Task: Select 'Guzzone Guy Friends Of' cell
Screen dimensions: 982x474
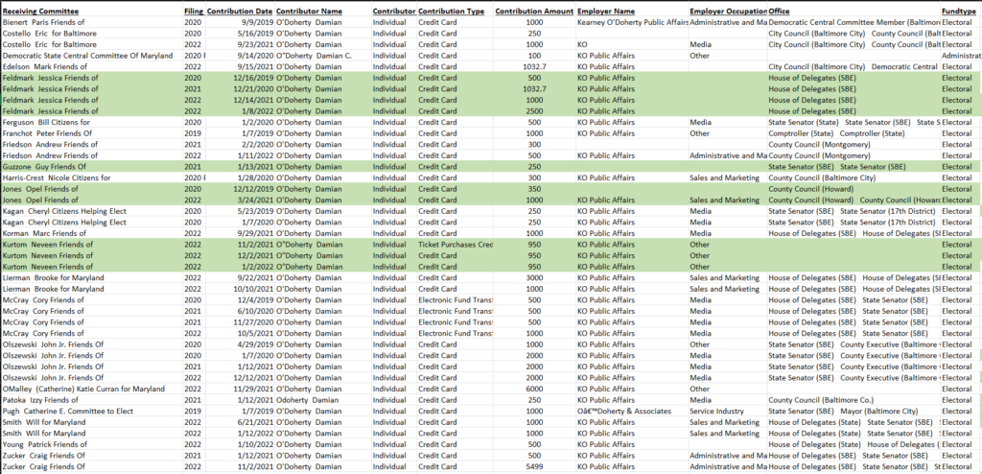Action: point(44,167)
